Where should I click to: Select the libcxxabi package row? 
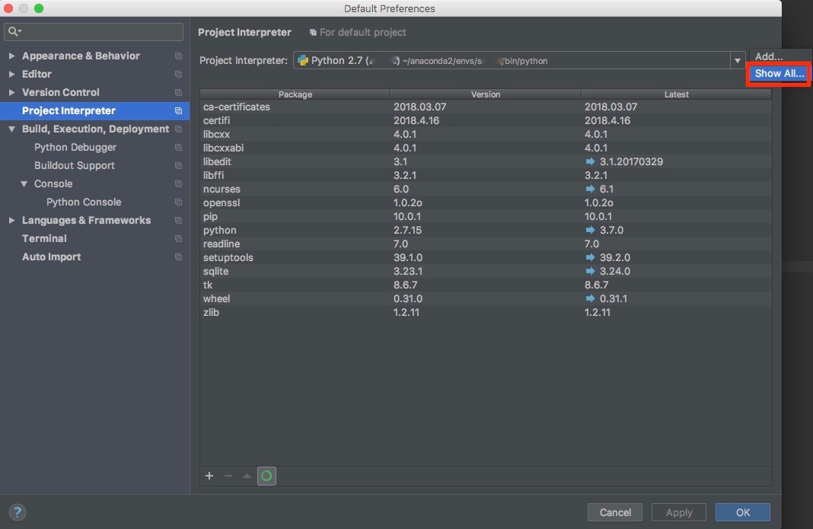click(x=486, y=148)
